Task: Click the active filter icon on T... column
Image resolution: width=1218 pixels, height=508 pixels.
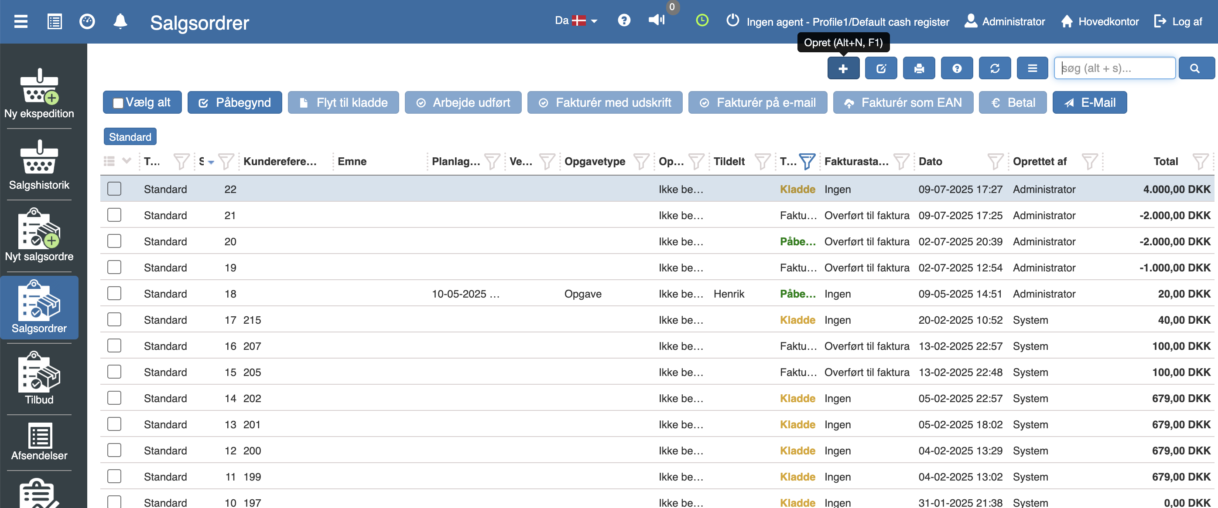Action: tap(807, 162)
